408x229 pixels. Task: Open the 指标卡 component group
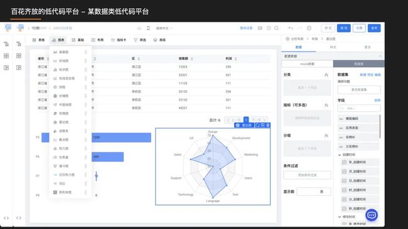coord(119,40)
